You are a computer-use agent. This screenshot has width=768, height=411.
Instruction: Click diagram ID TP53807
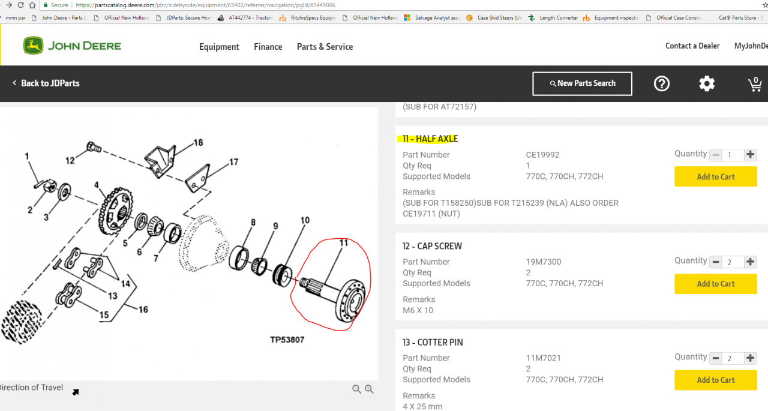[x=287, y=340]
